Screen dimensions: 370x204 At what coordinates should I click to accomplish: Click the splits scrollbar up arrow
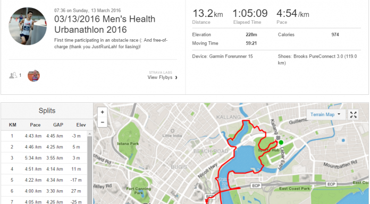(89, 134)
